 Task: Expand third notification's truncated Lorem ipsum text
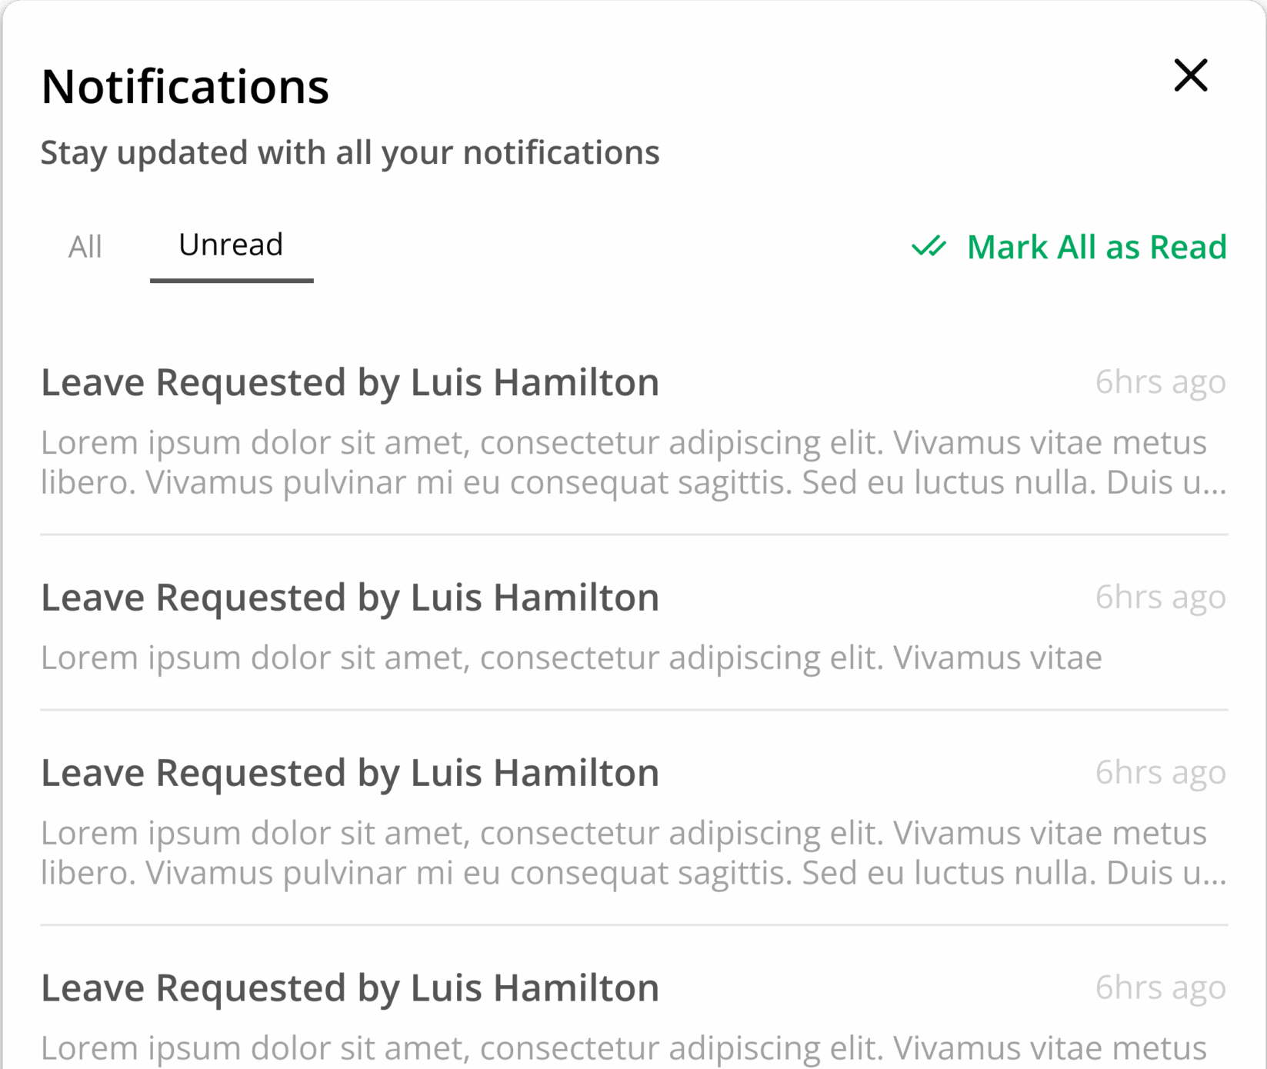pyautogui.click(x=634, y=854)
